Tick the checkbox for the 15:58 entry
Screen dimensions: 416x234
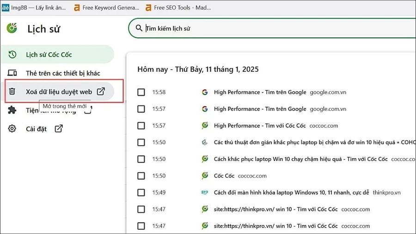click(141, 92)
